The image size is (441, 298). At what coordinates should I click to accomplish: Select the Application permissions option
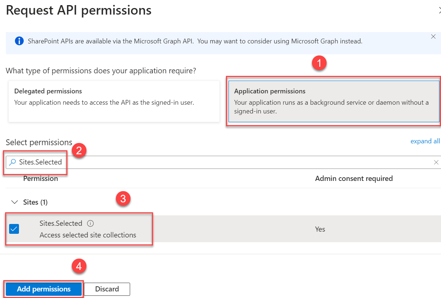point(333,102)
